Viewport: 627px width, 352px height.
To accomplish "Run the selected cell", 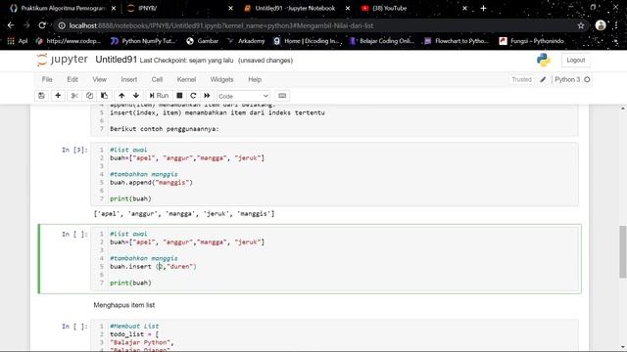I will (x=159, y=96).
